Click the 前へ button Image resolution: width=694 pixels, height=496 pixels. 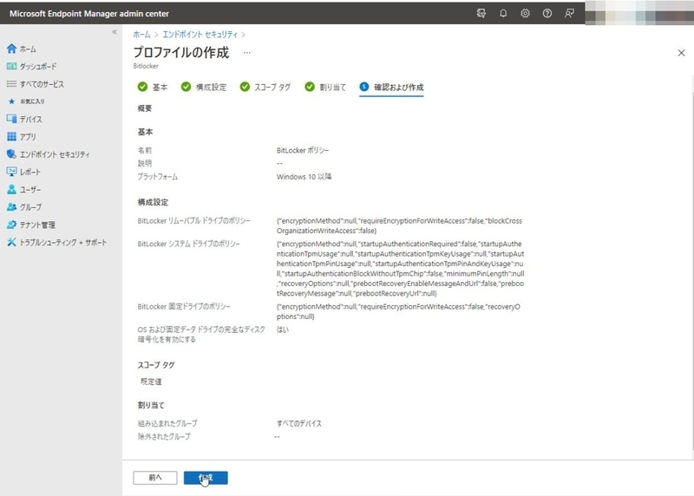click(x=155, y=478)
